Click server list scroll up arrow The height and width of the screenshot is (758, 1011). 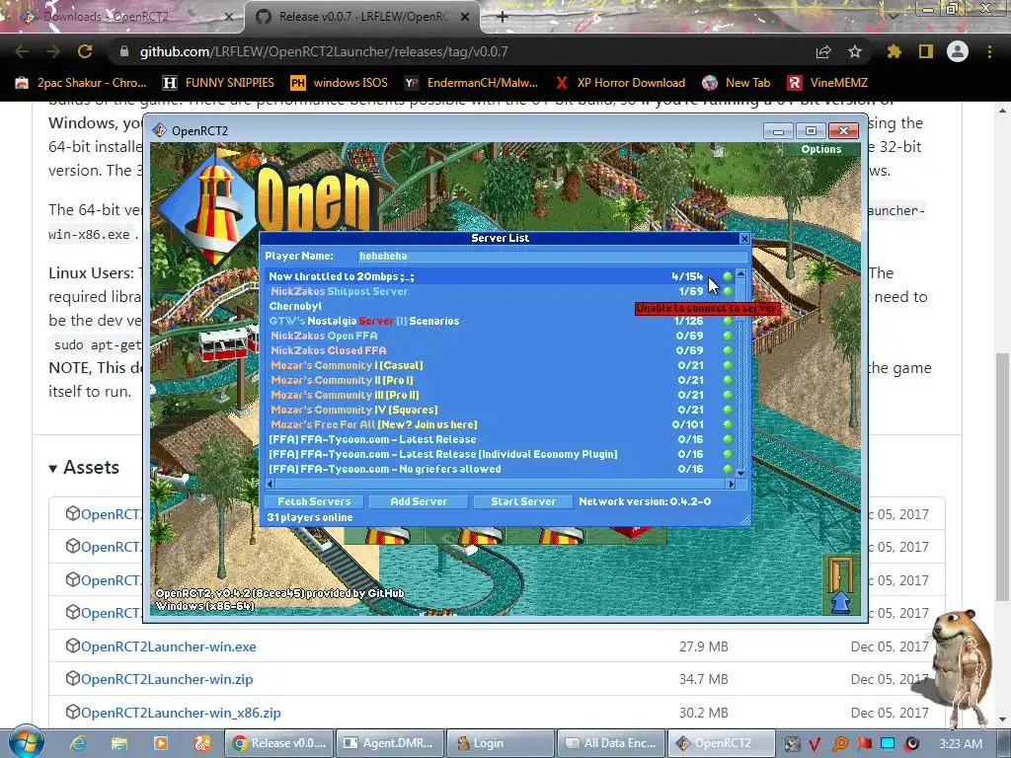click(740, 274)
